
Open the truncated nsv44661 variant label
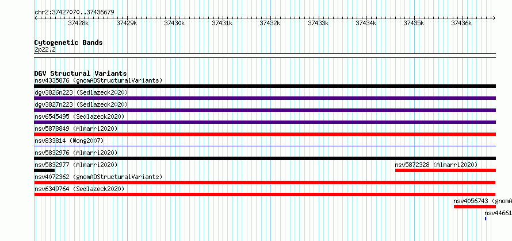pos(498,213)
